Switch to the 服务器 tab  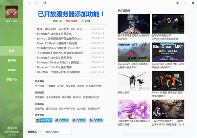pyautogui.click(x=11, y=70)
